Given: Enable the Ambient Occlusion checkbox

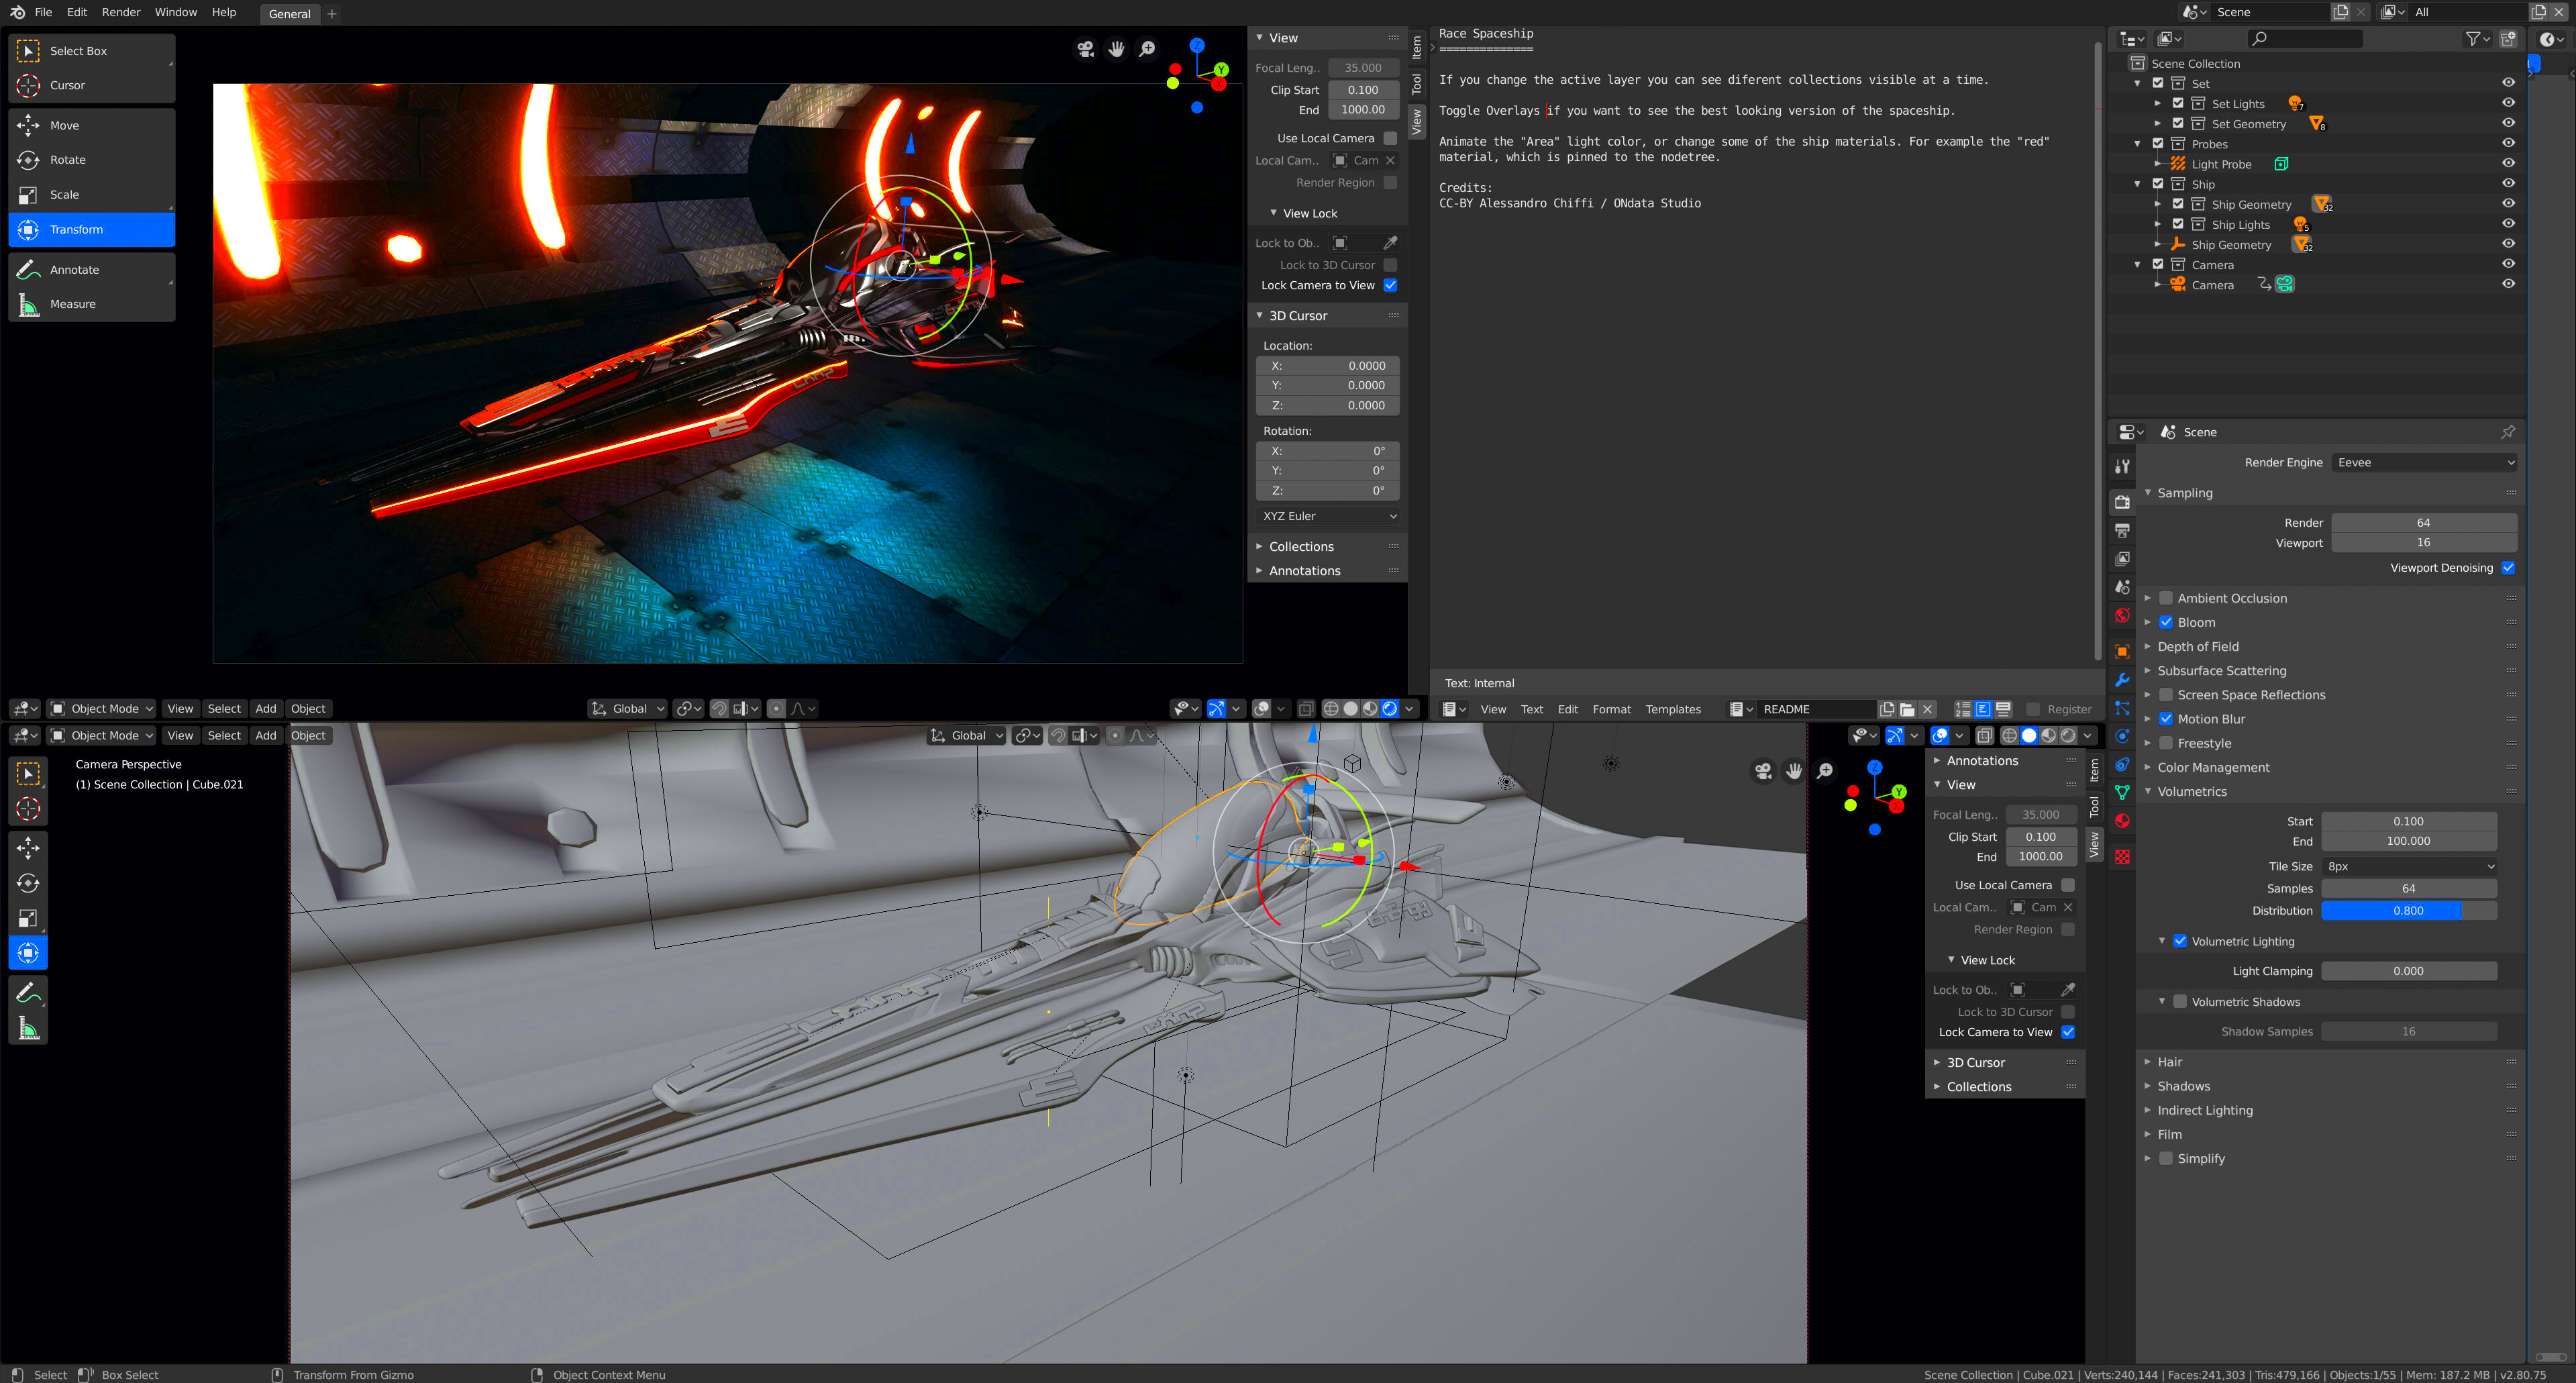Looking at the screenshot, I should [x=2166, y=598].
